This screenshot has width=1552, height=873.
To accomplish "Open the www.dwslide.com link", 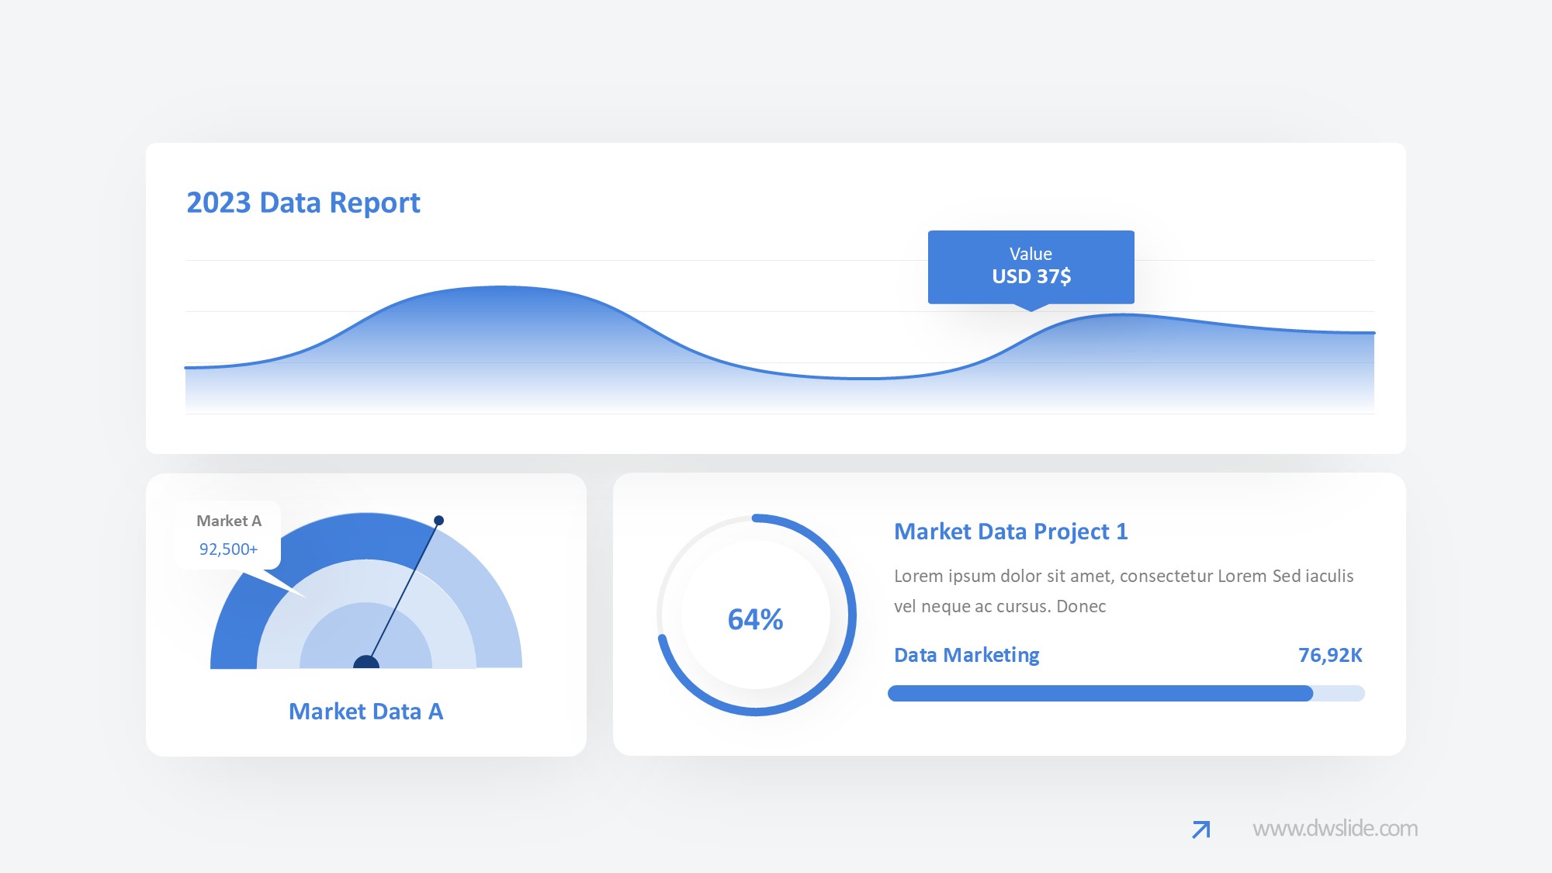I will tap(1335, 828).
